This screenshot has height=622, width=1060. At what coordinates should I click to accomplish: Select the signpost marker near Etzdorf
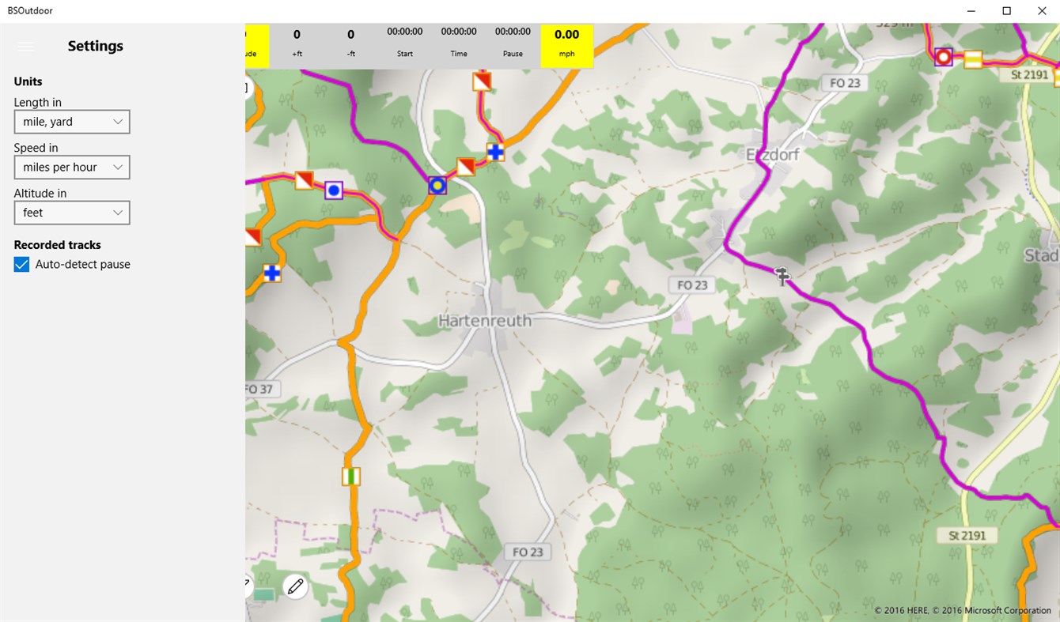point(782,276)
